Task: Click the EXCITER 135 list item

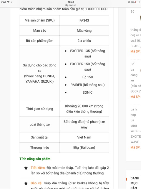Action: coord(87,53)
